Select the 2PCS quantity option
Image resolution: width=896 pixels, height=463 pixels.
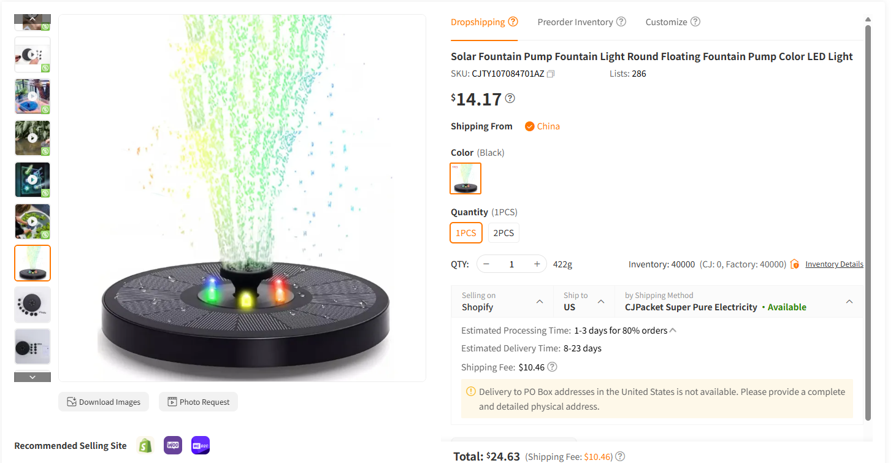tap(503, 232)
